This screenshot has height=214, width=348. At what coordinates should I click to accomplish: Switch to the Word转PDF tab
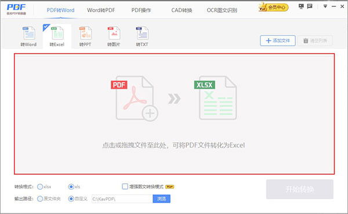[x=101, y=10]
